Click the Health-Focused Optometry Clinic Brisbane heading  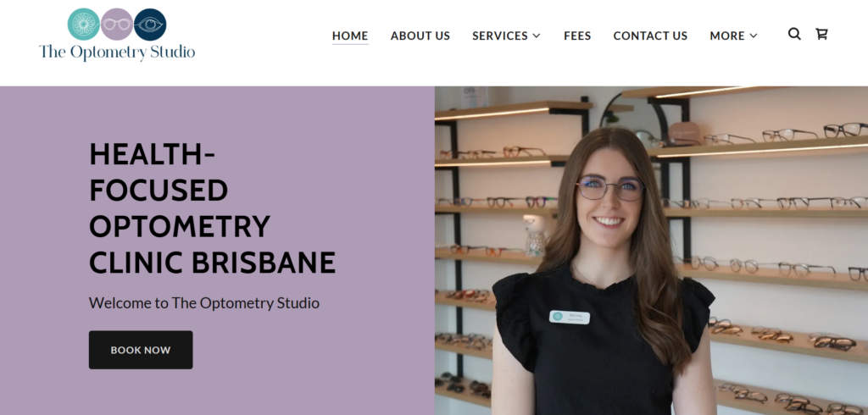(x=212, y=208)
